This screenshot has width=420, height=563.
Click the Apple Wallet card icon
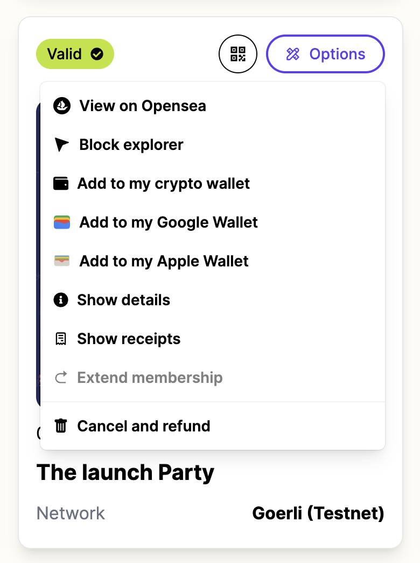pos(62,260)
